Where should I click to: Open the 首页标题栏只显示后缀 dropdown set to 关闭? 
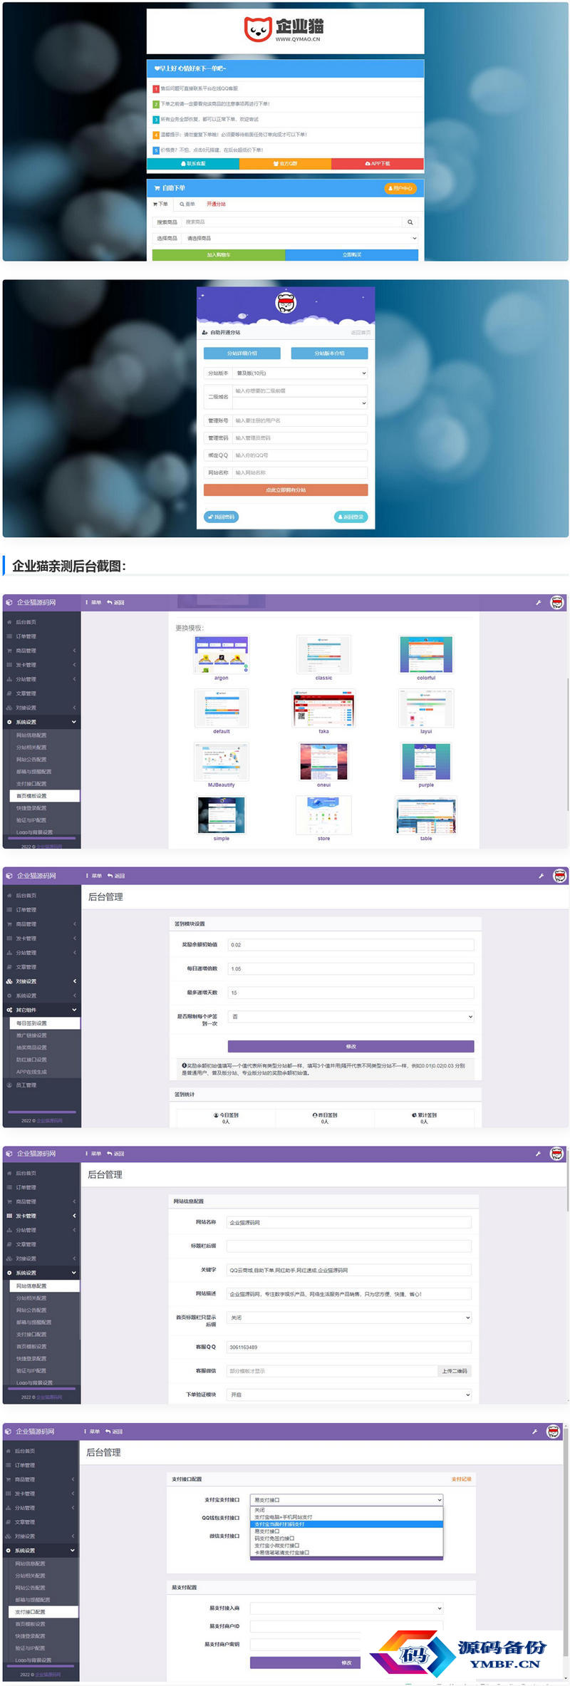click(348, 1318)
